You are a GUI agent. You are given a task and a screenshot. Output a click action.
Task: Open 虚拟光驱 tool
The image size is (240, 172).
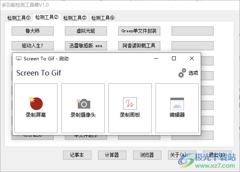click(86, 31)
